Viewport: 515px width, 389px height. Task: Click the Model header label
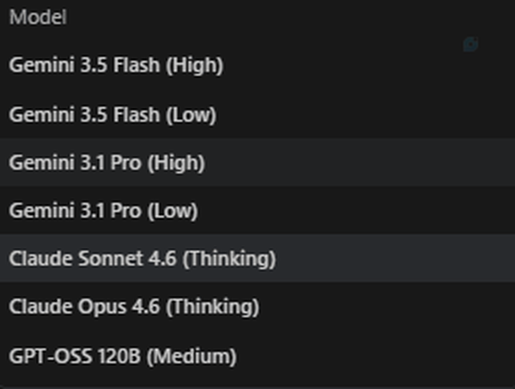(38, 17)
